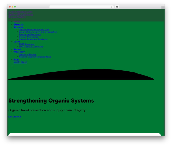This screenshot has width=172, height=146.
Task: Click the yellow minimize window button
Action: pyautogui.click(x=12, y=7)
